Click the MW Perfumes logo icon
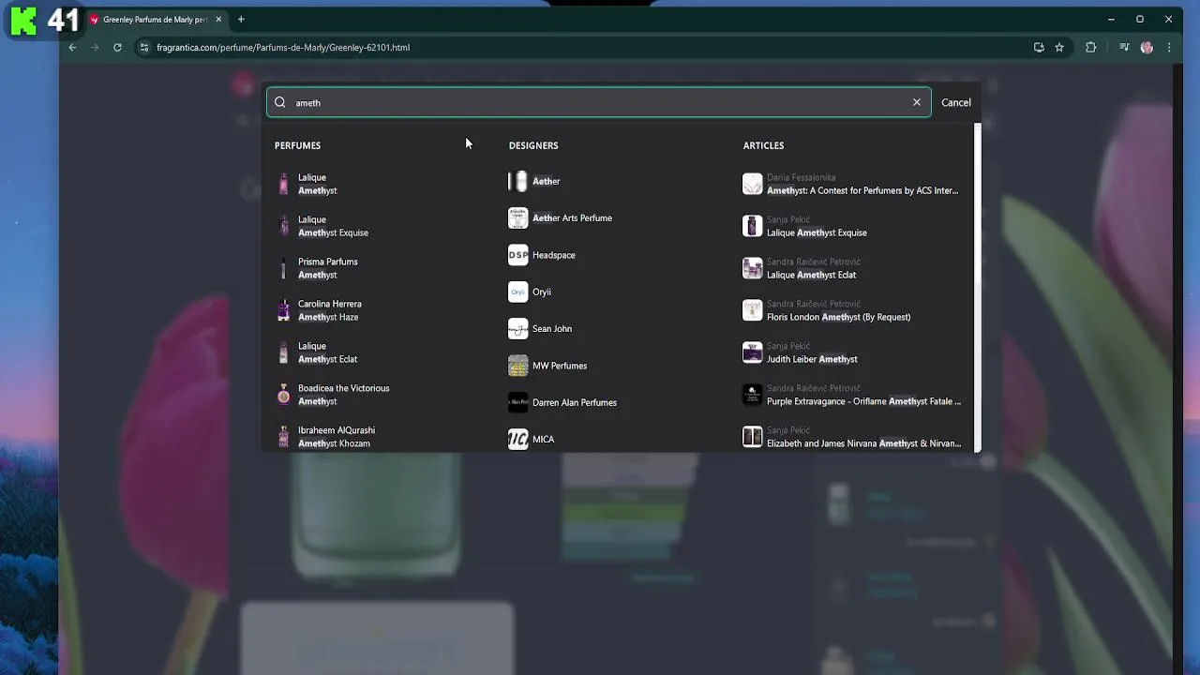The image size is (1200, 675). click(518, 366)
